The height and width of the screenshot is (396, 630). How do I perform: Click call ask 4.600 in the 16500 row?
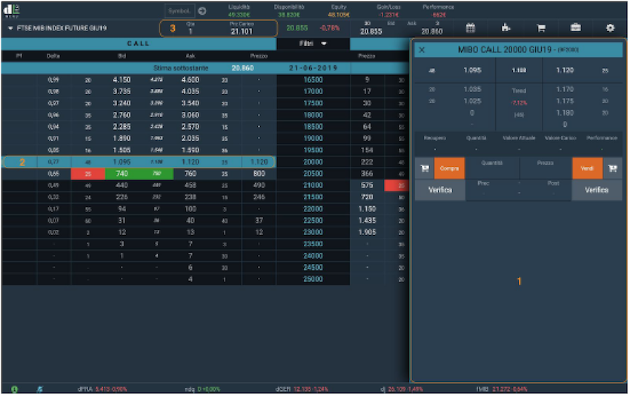pyautogui.click(x=190, y=80)
